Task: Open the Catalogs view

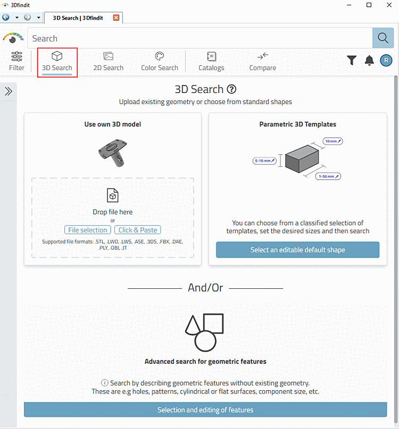Action: pyautogui.click(x=211, y=61)
